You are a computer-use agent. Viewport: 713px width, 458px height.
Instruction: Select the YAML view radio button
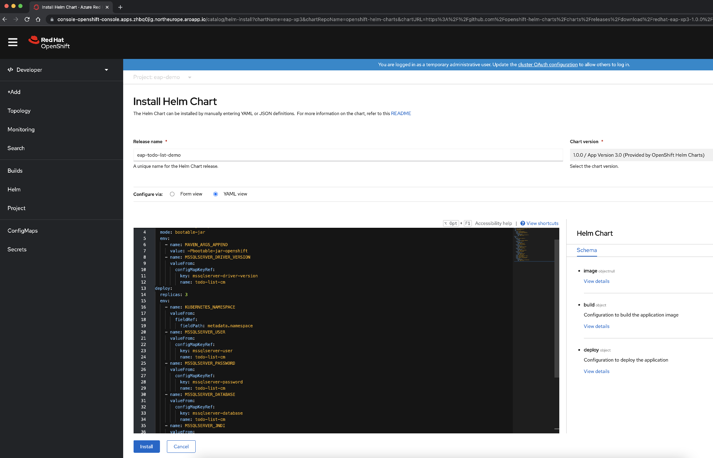215,194
